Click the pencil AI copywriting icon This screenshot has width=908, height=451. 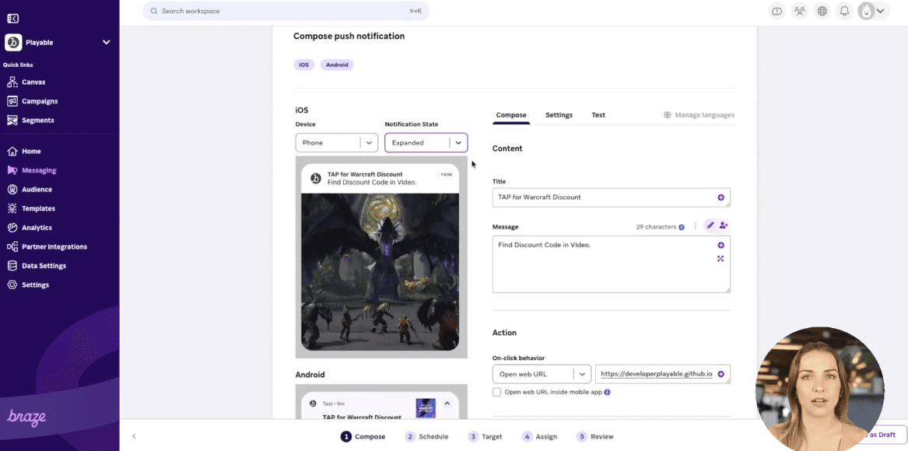(710, 226)
